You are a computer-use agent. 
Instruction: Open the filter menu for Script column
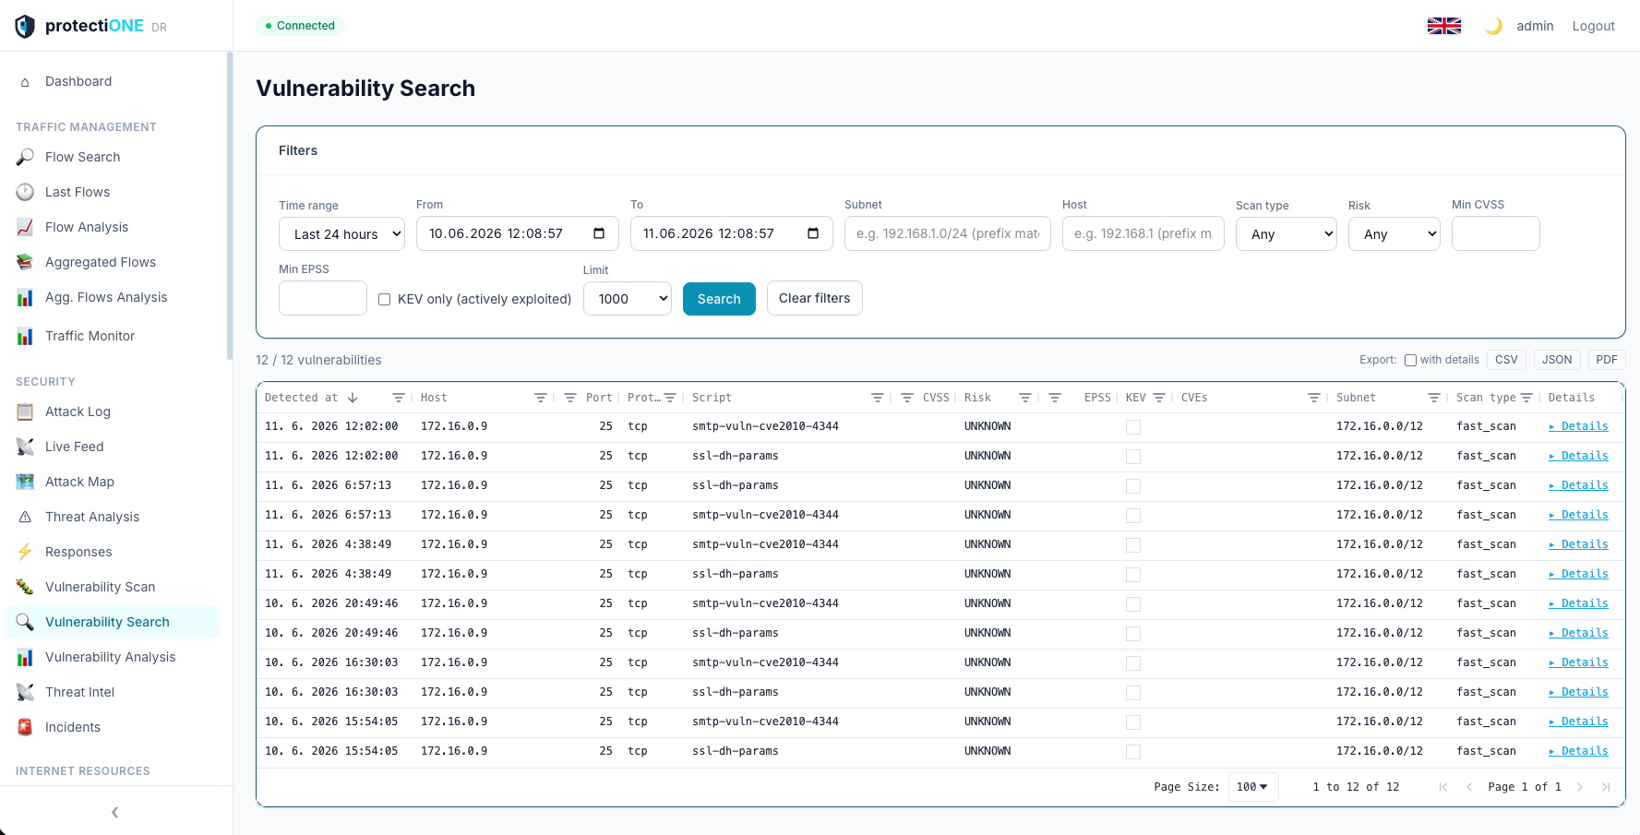pyautogui.click(x=878, y=398)
